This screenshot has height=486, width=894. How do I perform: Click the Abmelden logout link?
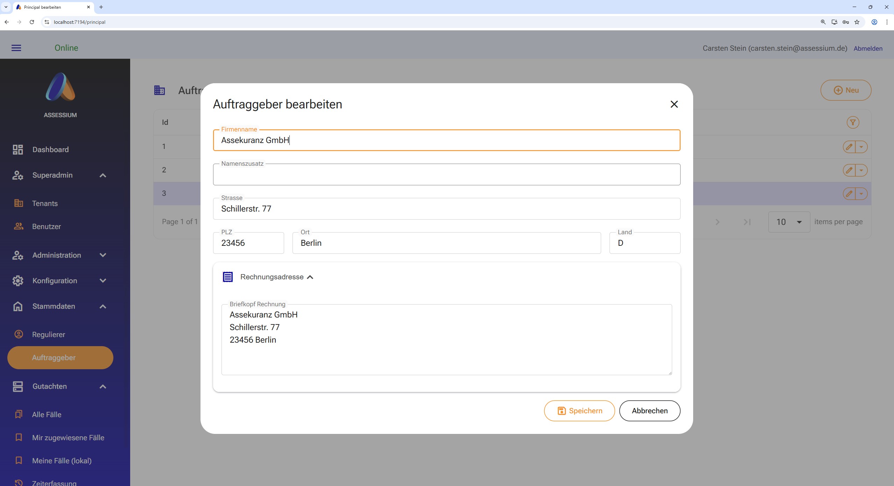pos(868,49)
